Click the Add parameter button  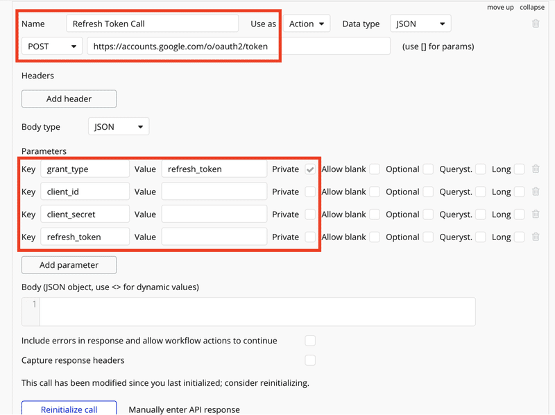pos(69,265)
